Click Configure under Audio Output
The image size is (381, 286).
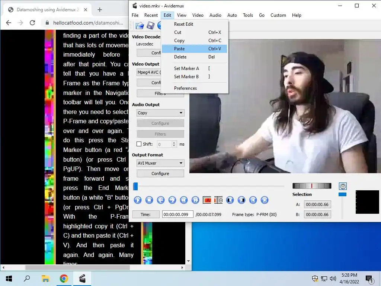[160, 123]
